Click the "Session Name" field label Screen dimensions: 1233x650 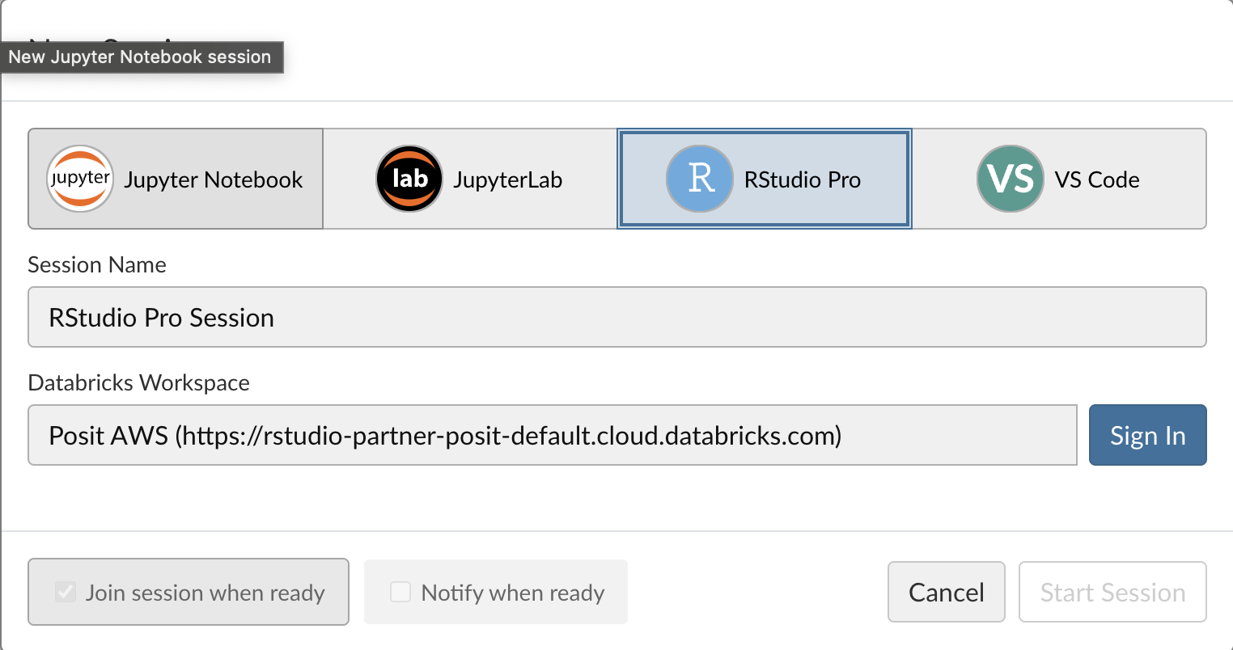click(97, 265)
